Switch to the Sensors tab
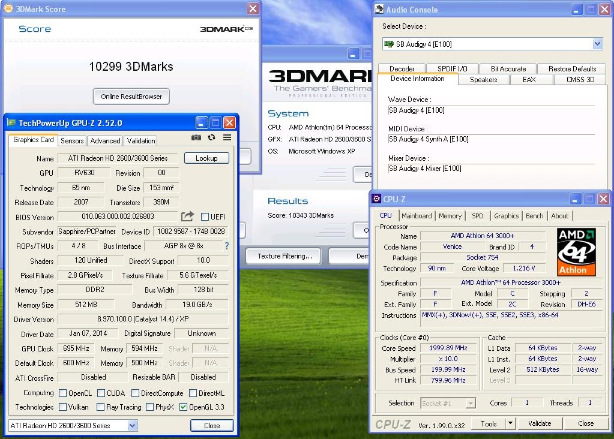The width and height of the screenshot is (614, 439). 72,141
